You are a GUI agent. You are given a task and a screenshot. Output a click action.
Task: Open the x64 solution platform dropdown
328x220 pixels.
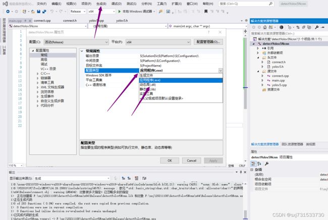tap(102, 12)
